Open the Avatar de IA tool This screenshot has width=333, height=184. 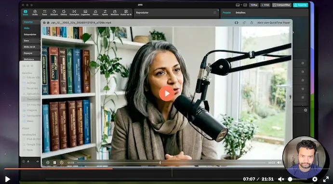pos(126,13)
